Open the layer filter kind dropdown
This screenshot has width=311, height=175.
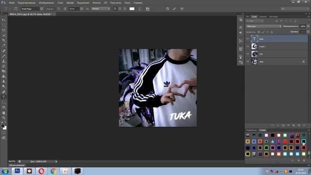[255, 21]
